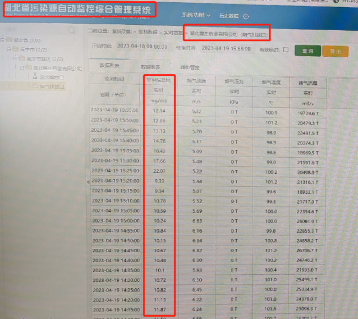Switch to the 数据图表 tab
The width and height of the screenshot is (358, 319).
pos(150,66)
